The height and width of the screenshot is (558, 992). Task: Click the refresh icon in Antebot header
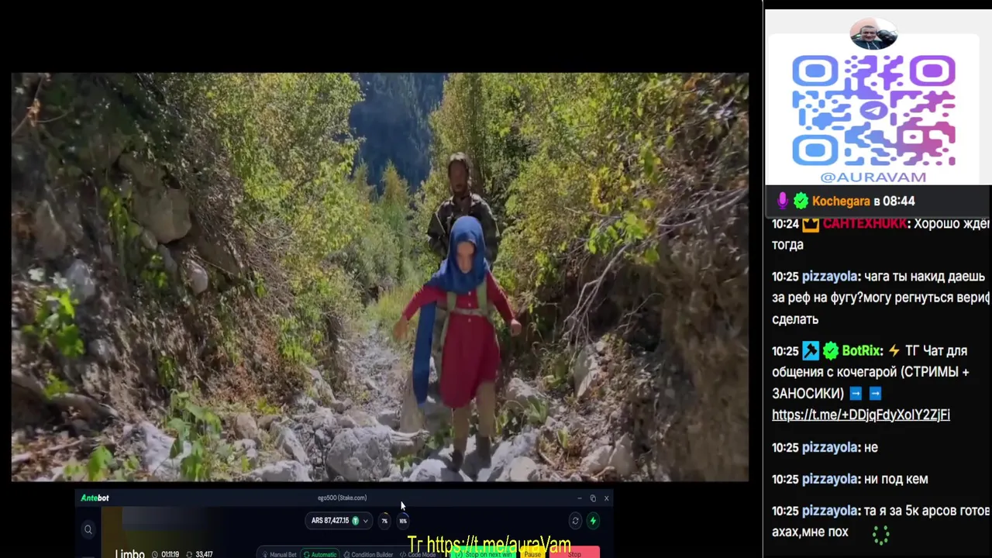point(575,521)
